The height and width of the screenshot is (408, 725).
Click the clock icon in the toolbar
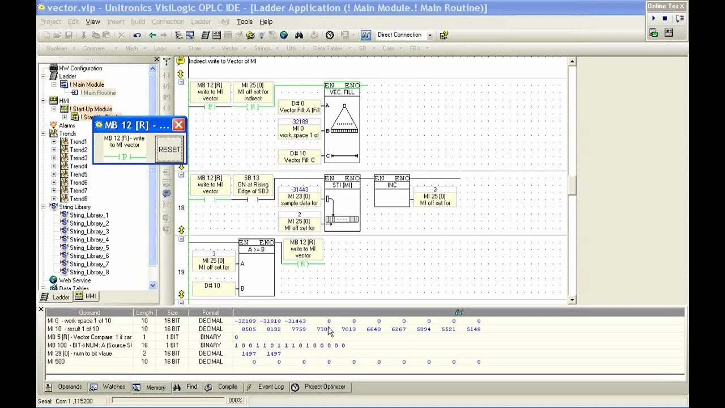(330, 35)
